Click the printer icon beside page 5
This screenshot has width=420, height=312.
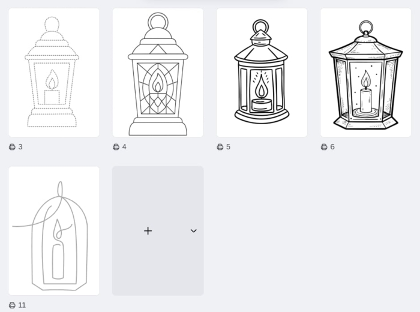(x=220, y=147)
